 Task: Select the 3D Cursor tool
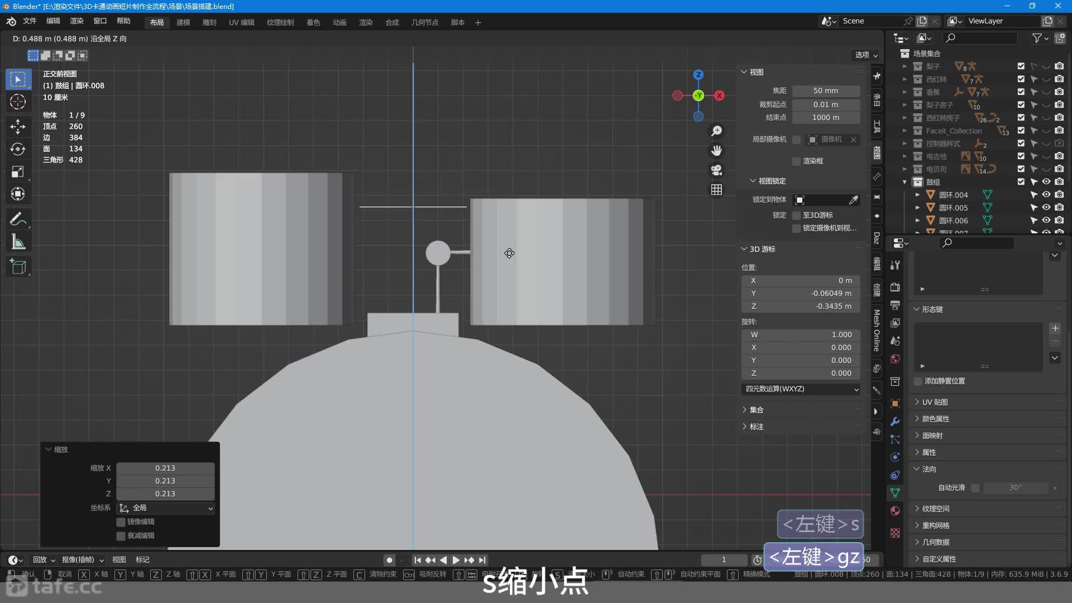point(18,102)
